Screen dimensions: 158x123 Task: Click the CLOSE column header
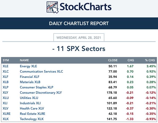click(113, 60)
